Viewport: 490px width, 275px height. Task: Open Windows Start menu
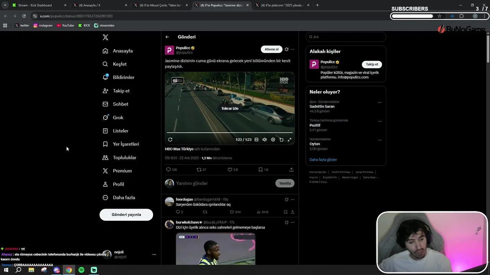(x=6, y=270)
